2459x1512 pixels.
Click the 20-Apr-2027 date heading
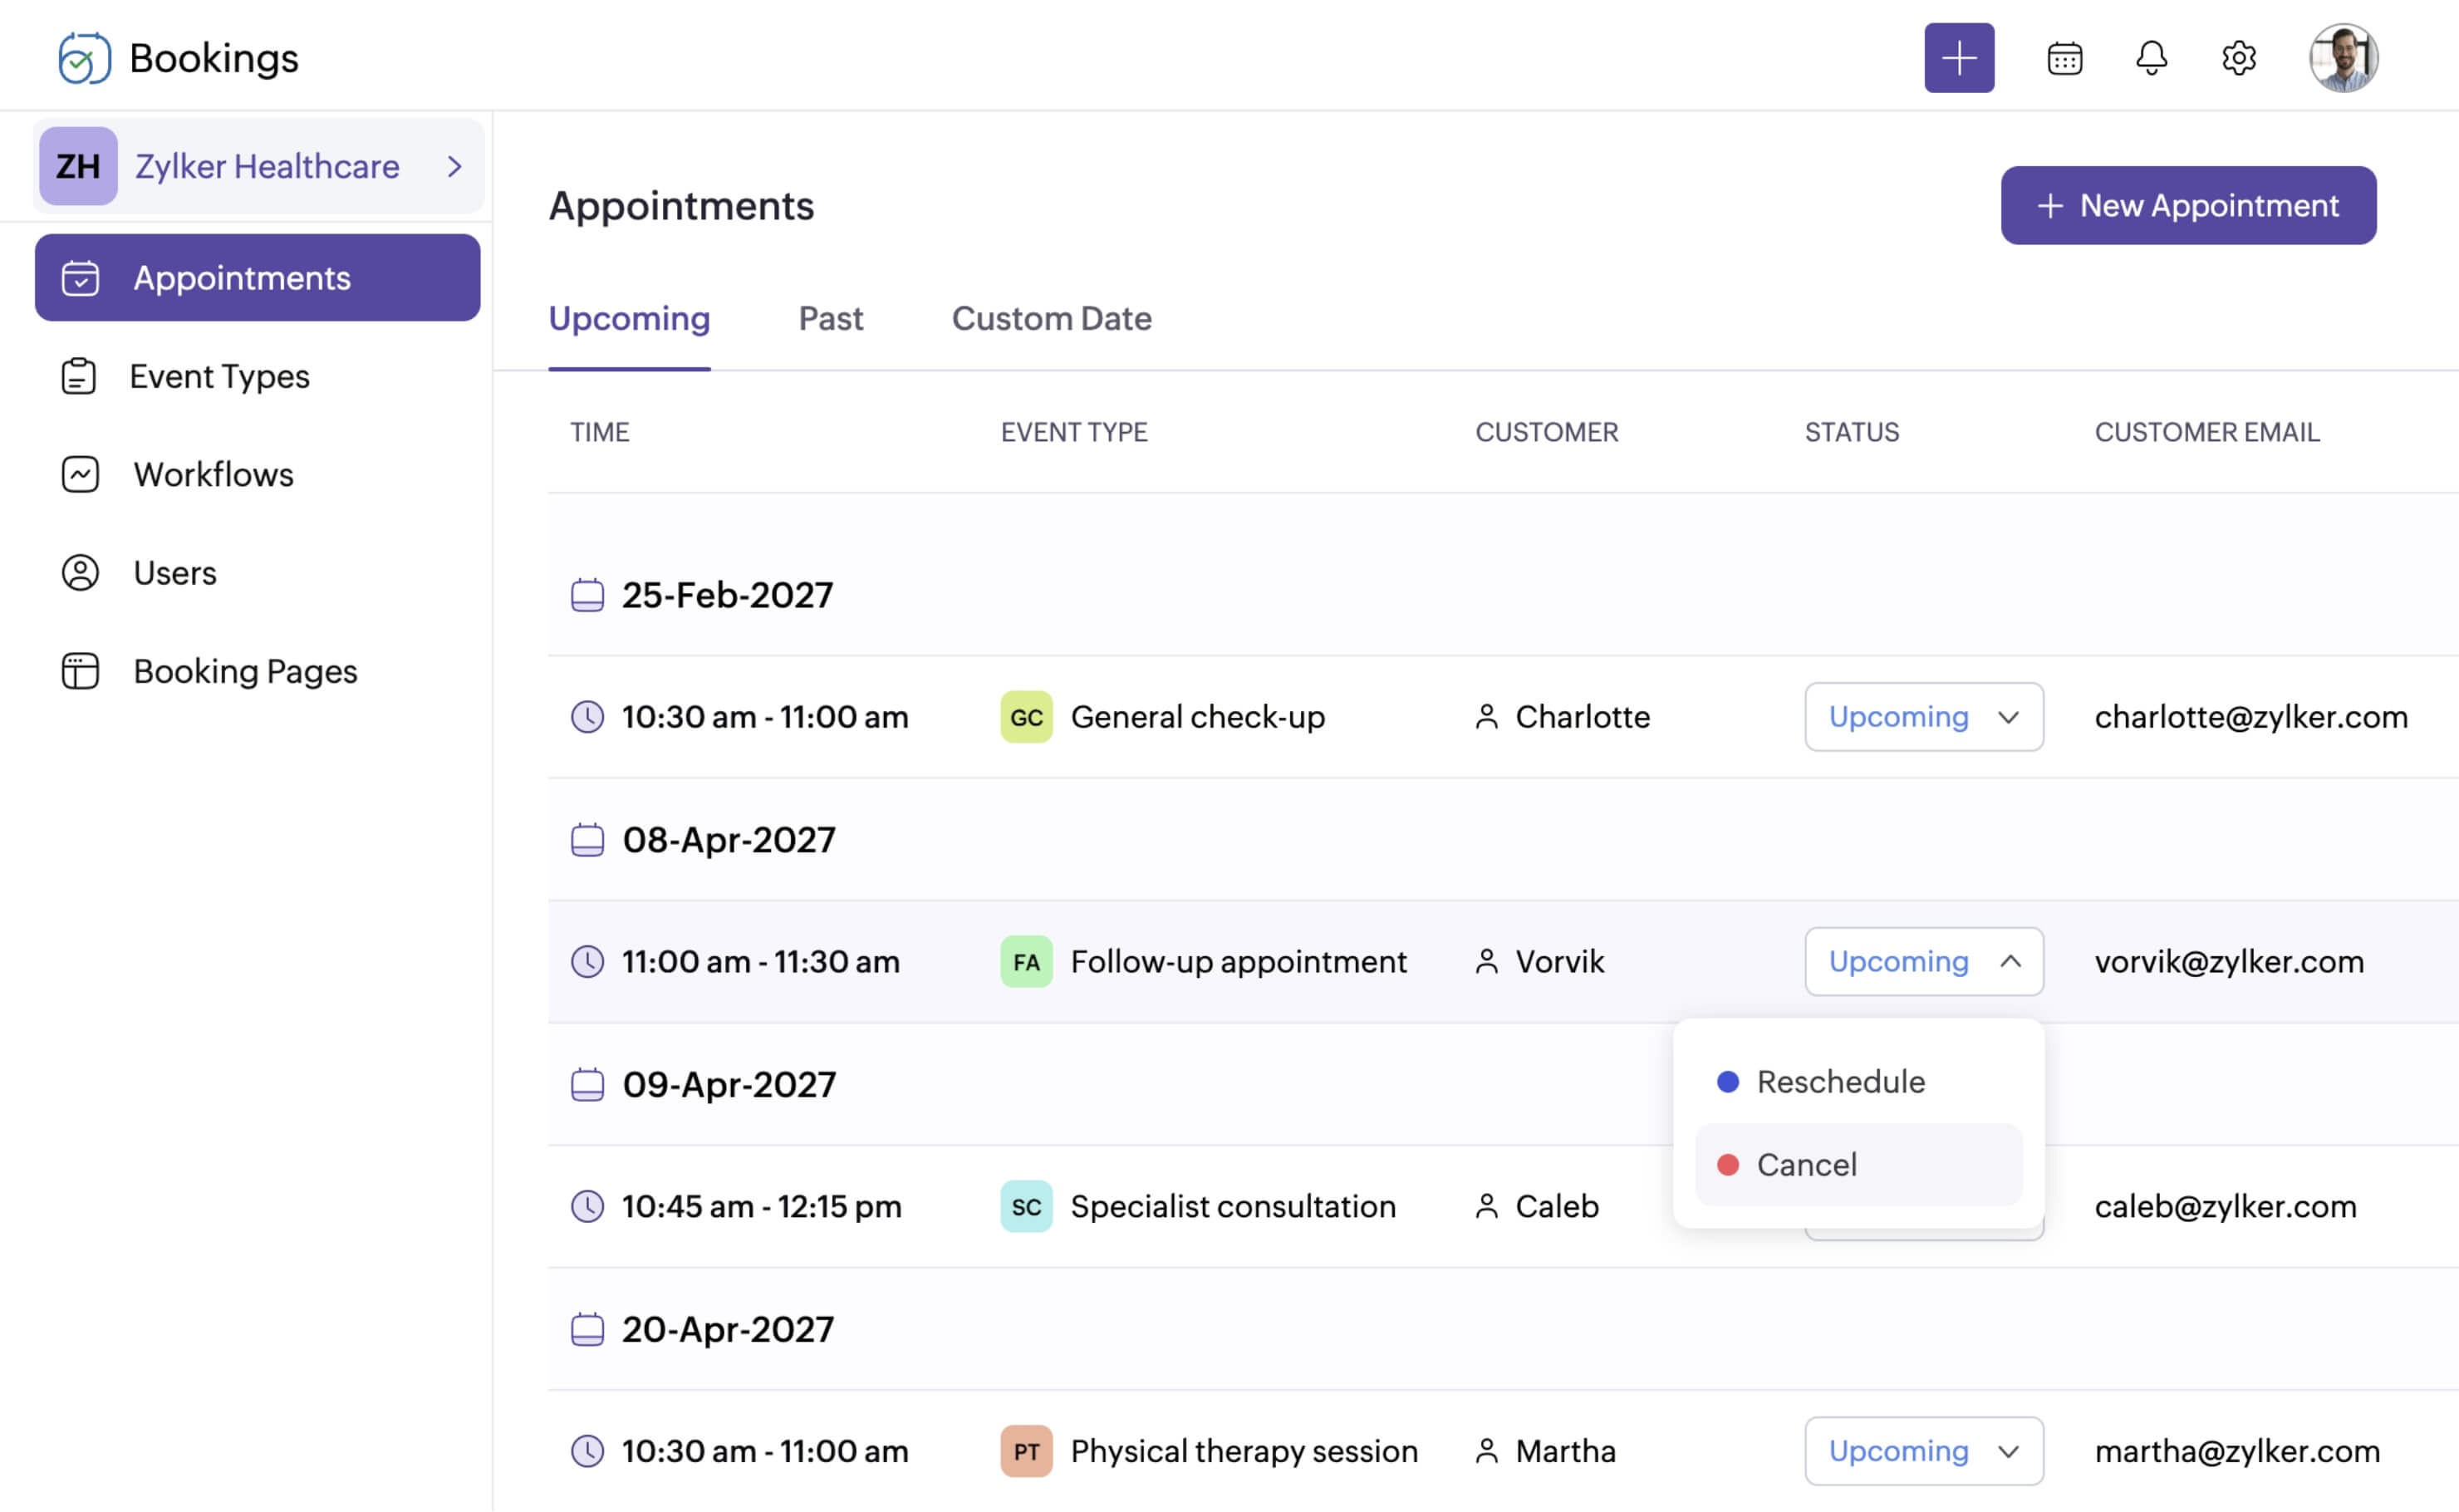pyautogui.click(x=727, y=1329)
